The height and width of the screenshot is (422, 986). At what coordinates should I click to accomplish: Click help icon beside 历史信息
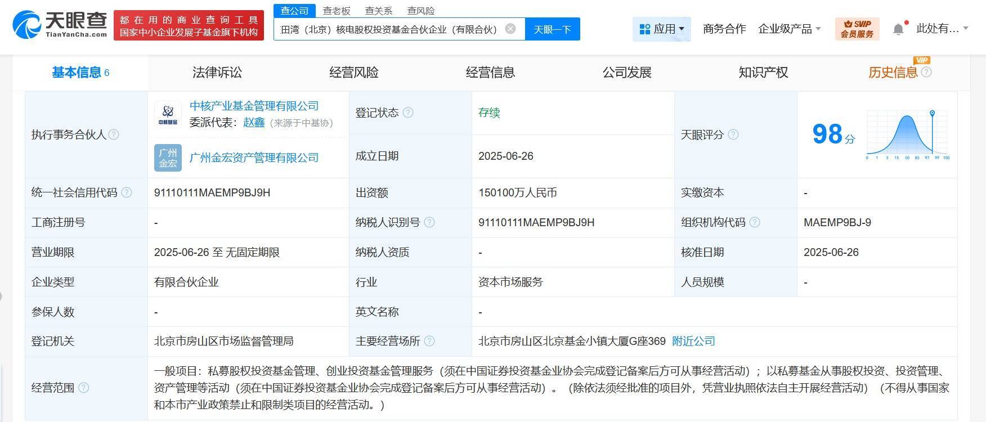click(x=926, y=72)
